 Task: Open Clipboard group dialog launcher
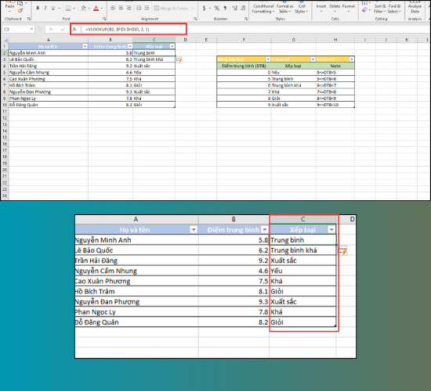[x=28, y=19]
